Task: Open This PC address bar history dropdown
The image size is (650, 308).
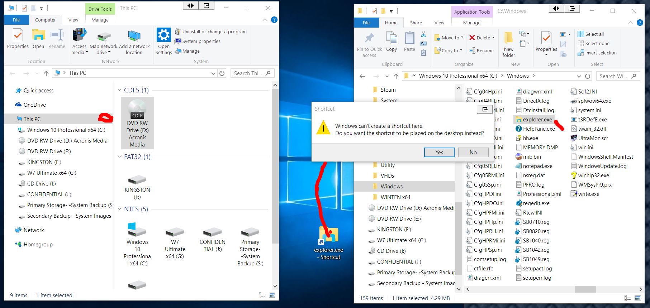Action: (x=213, y=73)
